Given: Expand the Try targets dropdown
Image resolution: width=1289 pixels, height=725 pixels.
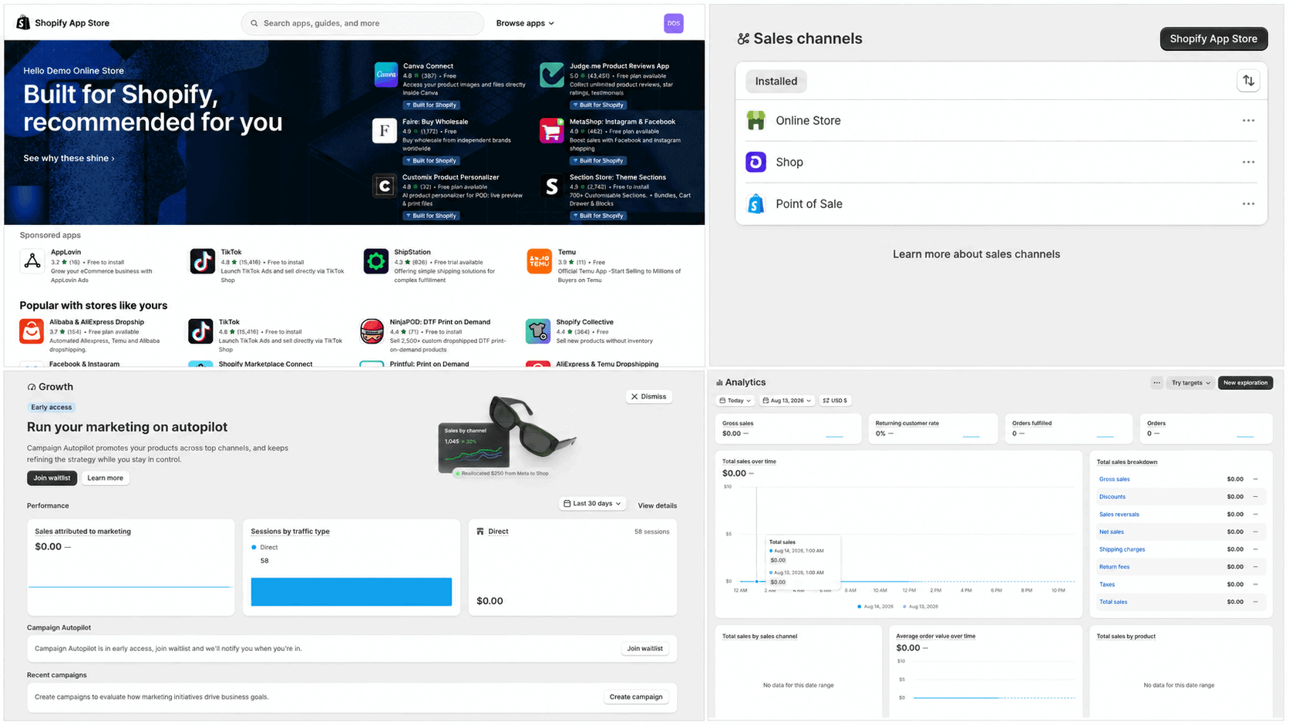Looking at the screenshot, I should pyautogui.click(x=1191, y=382).
